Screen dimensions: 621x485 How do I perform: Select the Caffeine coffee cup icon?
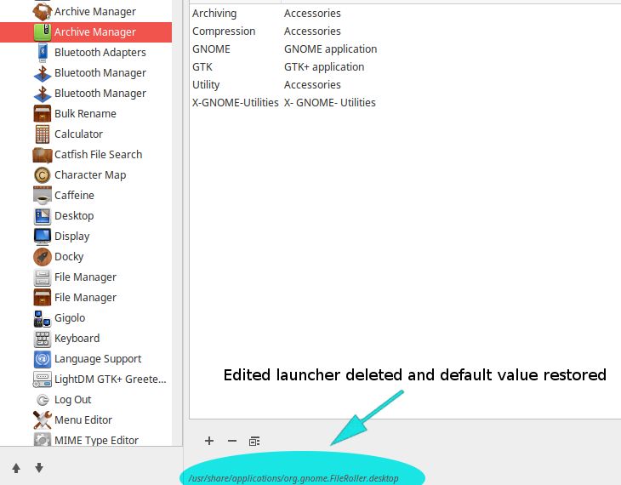[43, 196]
